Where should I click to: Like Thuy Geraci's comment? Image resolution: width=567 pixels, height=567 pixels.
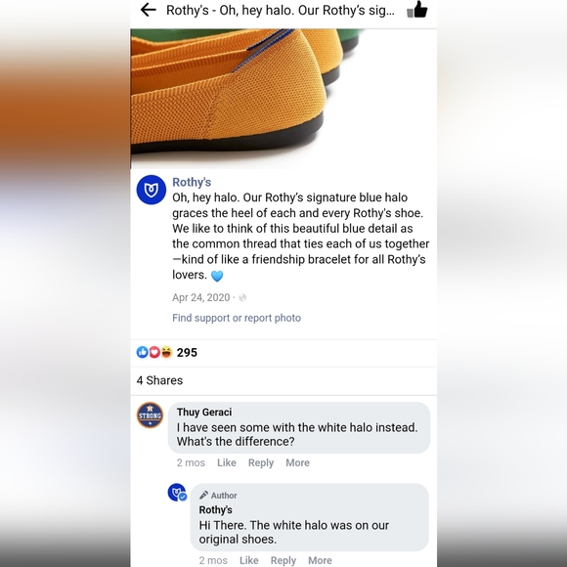coord(227,462)
